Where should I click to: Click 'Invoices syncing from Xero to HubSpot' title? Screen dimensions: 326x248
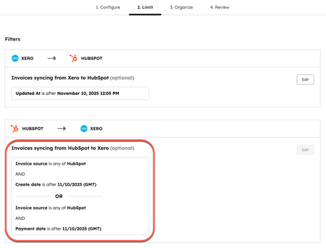click(x=60, y=77)
